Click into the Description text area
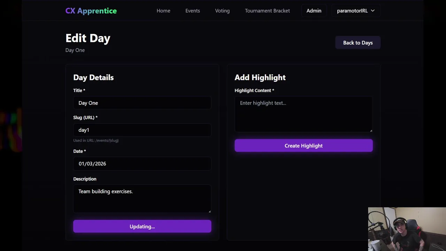This screenshot has width=446, height=251. tap(142, 198)
